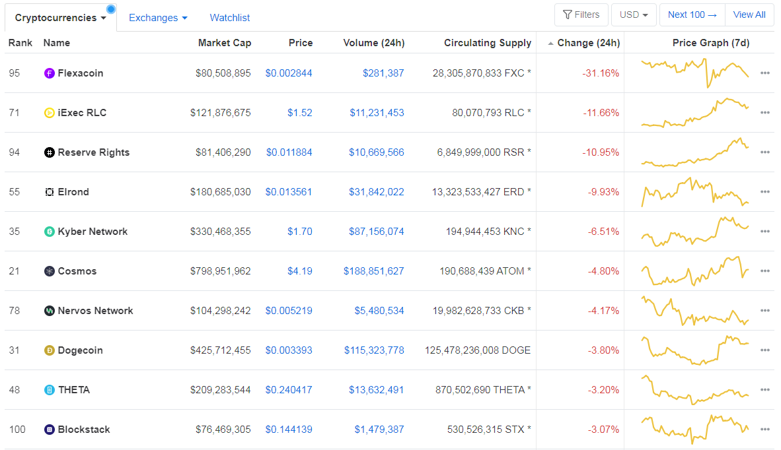781x450 pixels.
Task: Open Blockstack 7-day price graph
Action: (695, 429)
